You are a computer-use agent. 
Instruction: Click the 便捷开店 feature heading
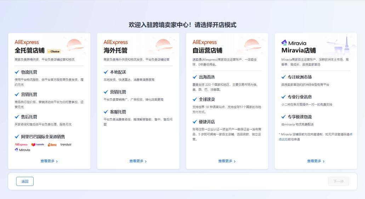tap(207, 122)
